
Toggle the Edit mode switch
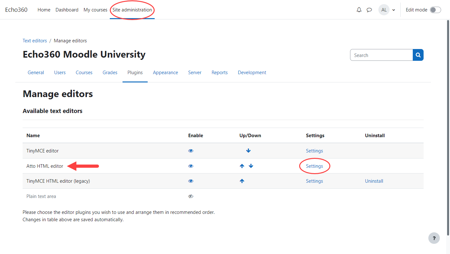[435, 10]
